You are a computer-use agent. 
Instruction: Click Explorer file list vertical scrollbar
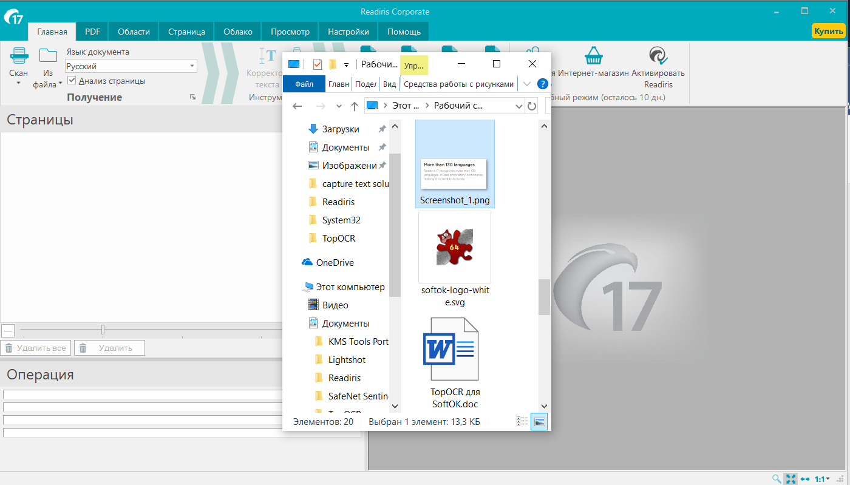[x=544, y=297]
